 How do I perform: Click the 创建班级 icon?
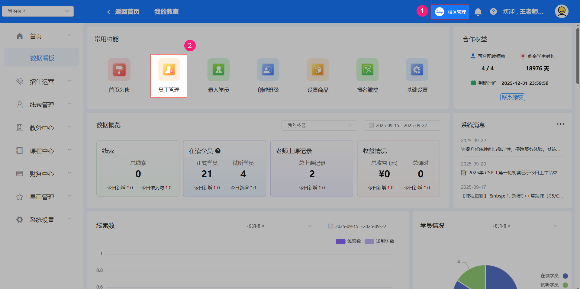pyautogui.click(x=268, y=70)
